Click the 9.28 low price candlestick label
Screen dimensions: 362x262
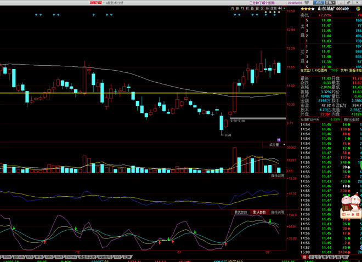[x=228, y=135]
